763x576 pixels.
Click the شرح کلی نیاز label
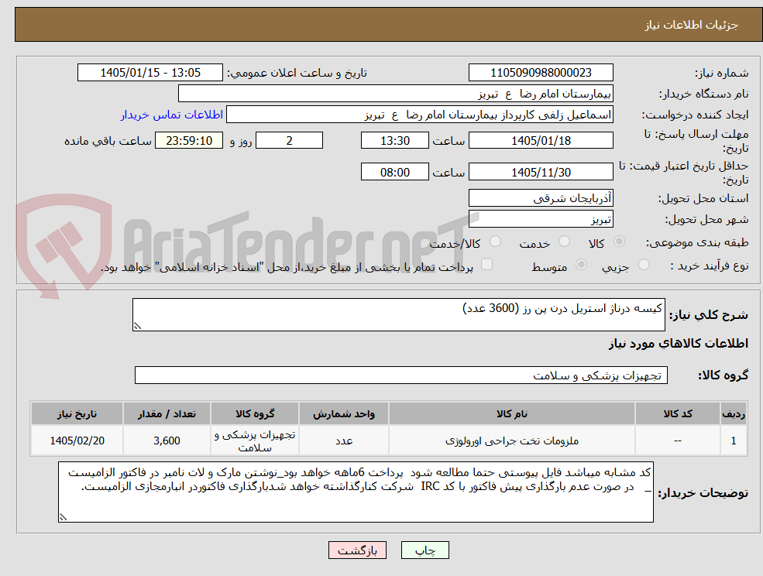click(709, 315)
